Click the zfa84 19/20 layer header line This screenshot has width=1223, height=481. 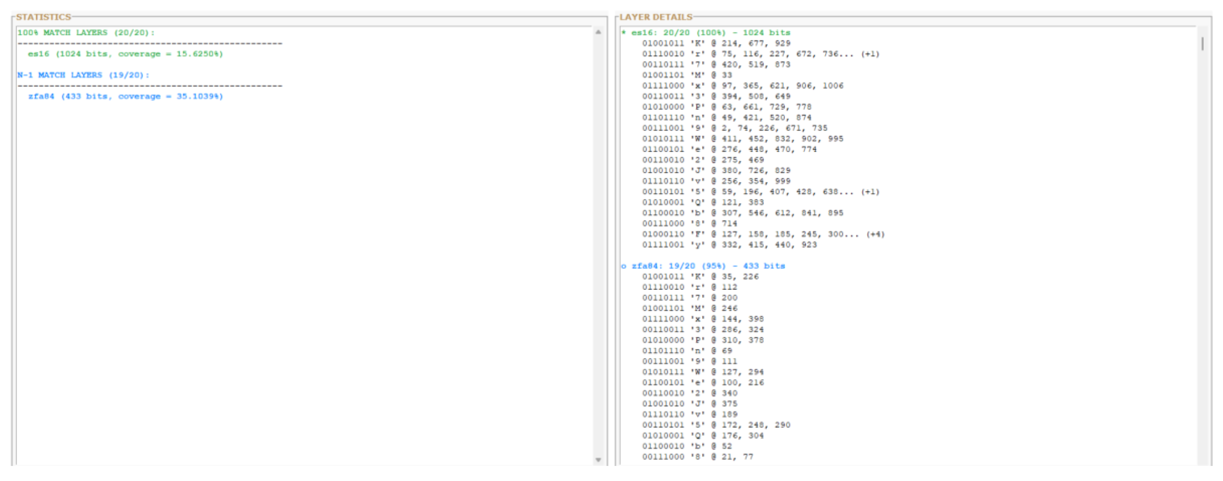tap(703, 266)
